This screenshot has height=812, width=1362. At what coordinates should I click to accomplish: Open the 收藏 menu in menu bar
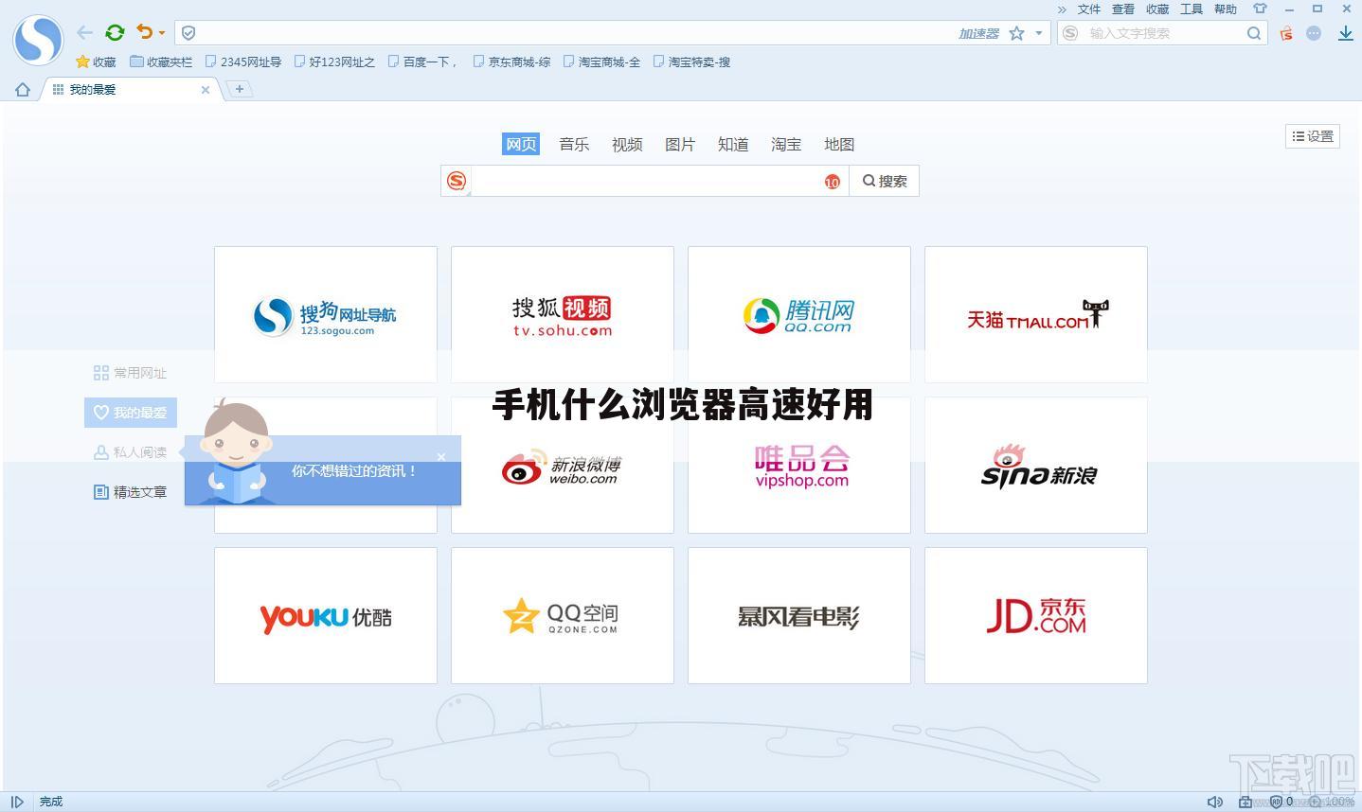pos(1156,9)
